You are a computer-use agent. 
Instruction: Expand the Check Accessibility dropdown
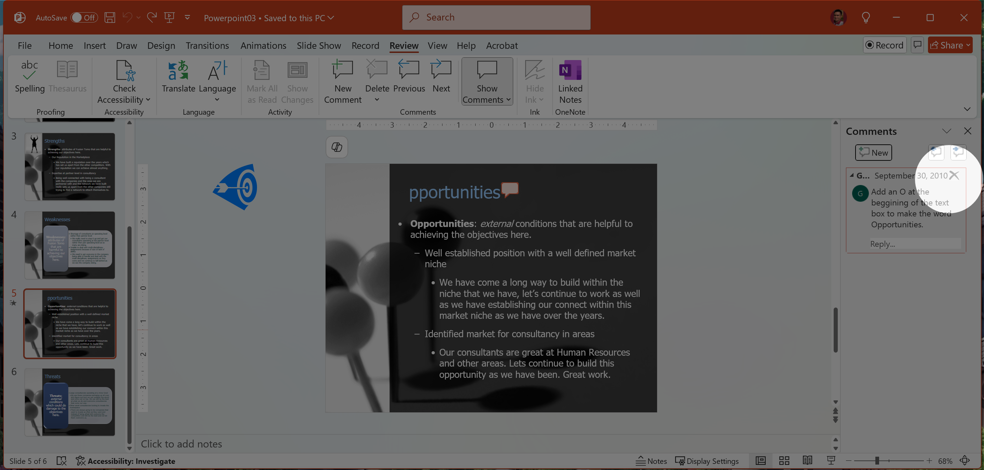coord(148,100)
